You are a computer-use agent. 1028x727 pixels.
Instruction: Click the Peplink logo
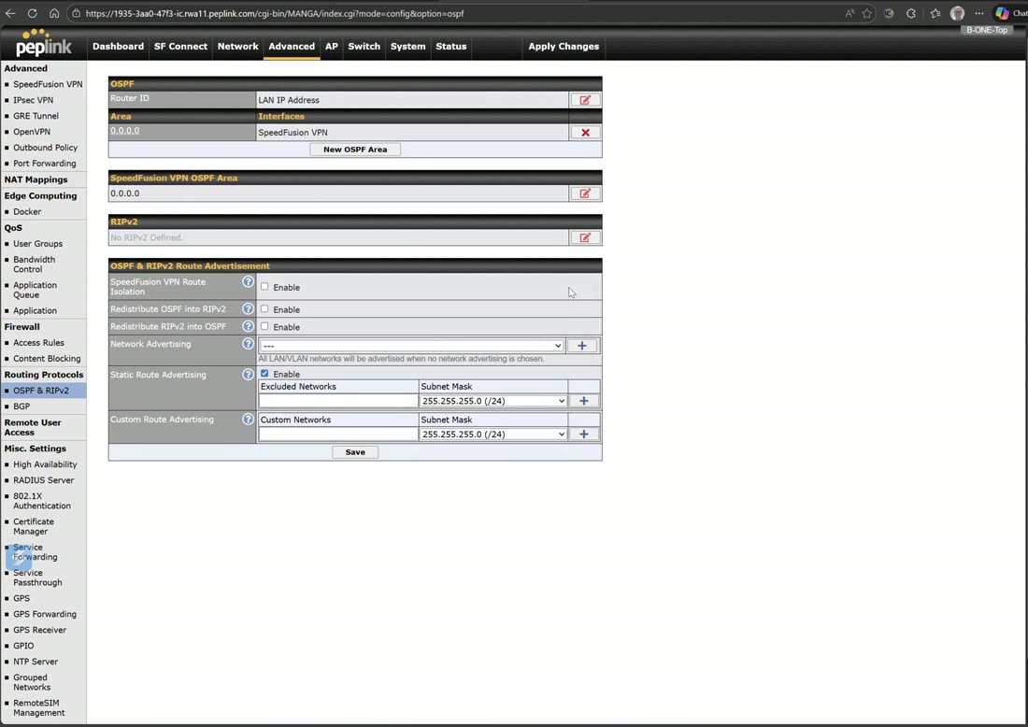(43, 43)
